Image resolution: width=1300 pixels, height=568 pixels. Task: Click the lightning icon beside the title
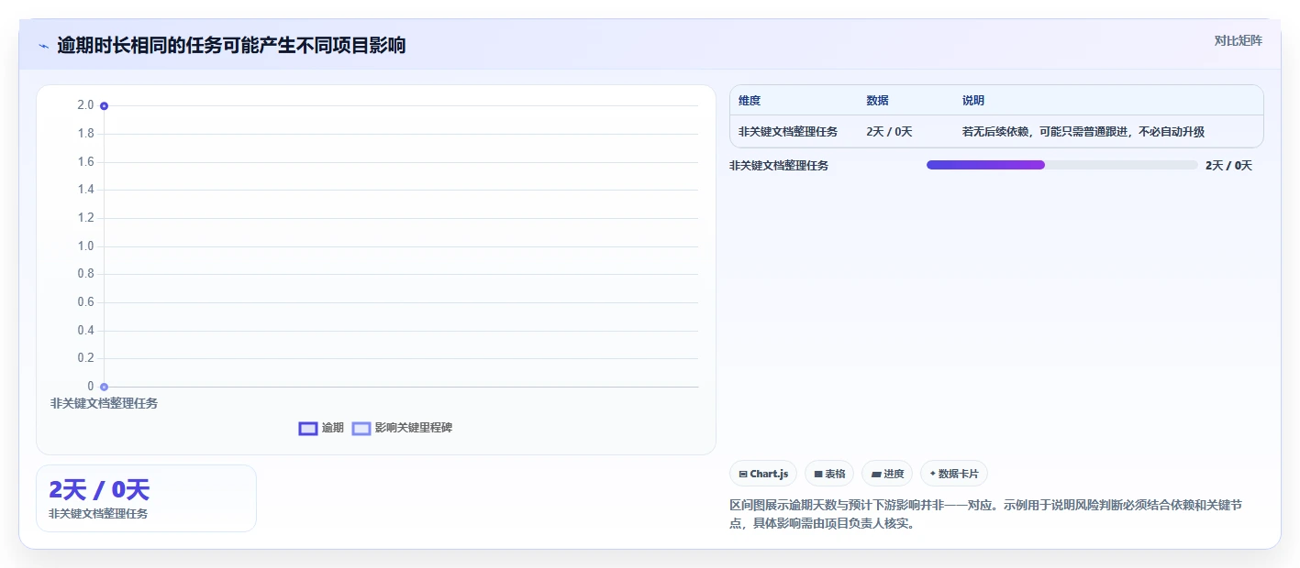(44, 46)
